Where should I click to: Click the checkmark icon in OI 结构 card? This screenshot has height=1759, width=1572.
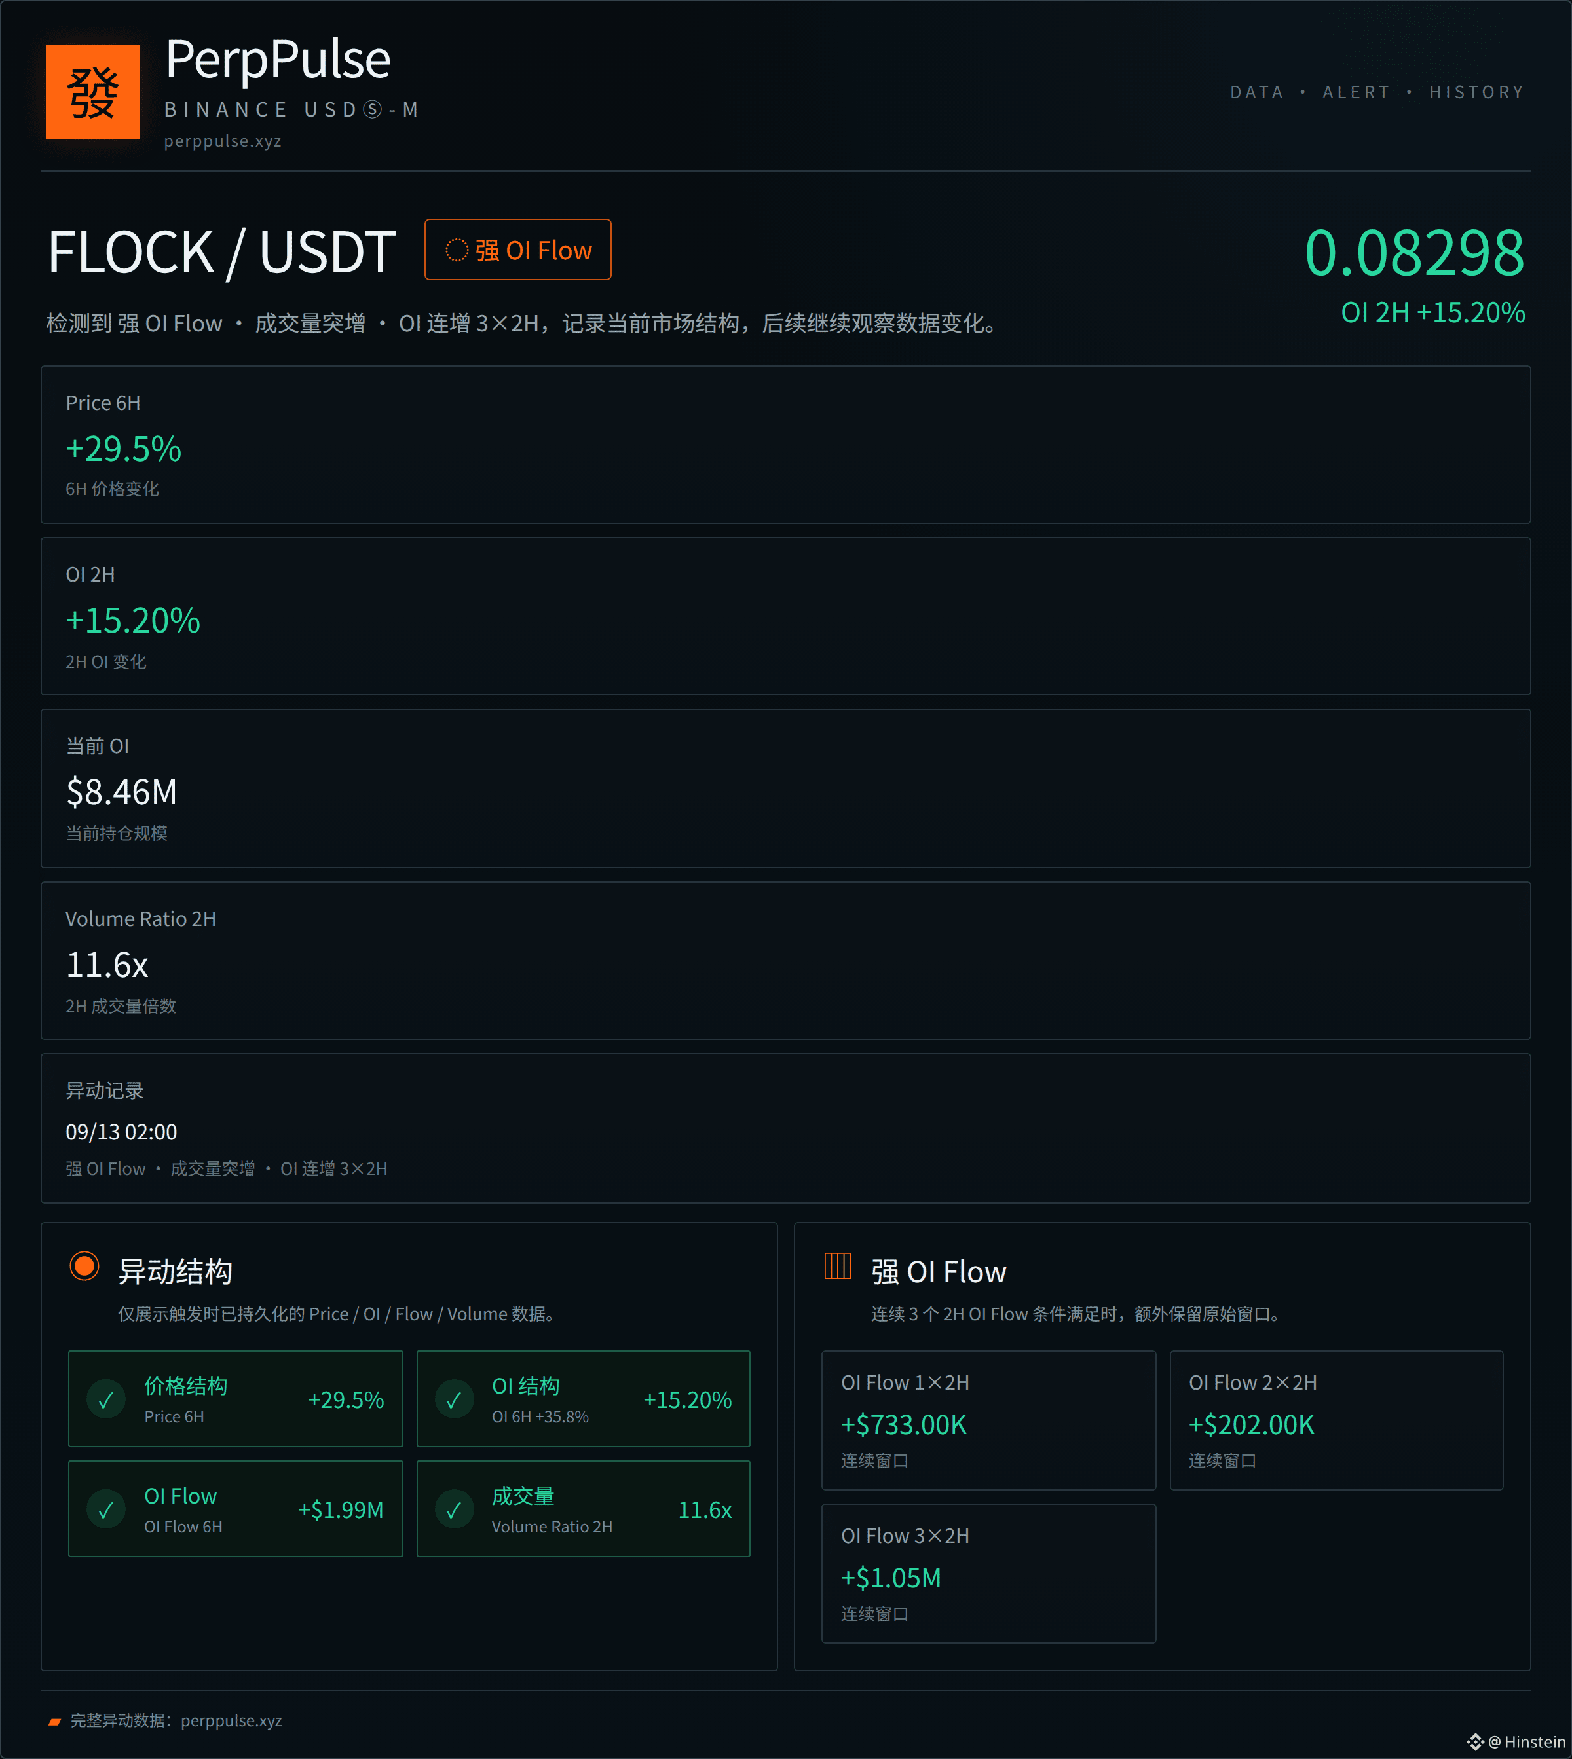[x=455, y=1399]
